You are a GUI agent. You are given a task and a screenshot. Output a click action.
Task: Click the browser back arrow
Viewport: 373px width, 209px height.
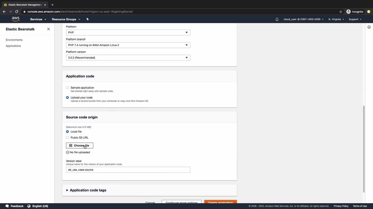coord(4,12)
